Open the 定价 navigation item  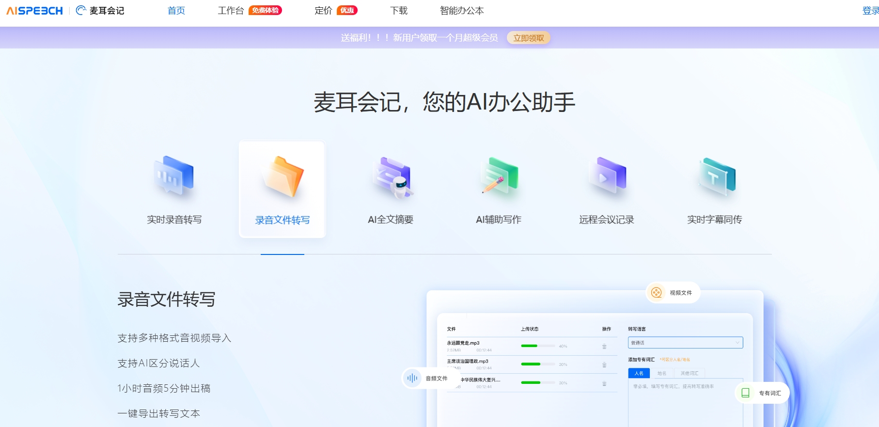click(x=323, y=11)
